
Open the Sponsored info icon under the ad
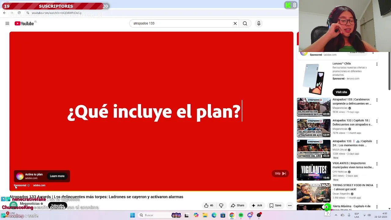point(28,185)
